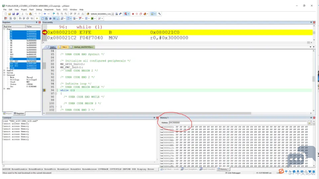This screenshot has width=319, height=179.
Task: Switch to the Project panel tab
Action: [8, 113]
